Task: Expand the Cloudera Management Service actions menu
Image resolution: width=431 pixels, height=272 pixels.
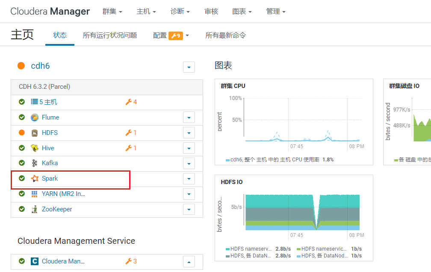Action: pos(189,262)
